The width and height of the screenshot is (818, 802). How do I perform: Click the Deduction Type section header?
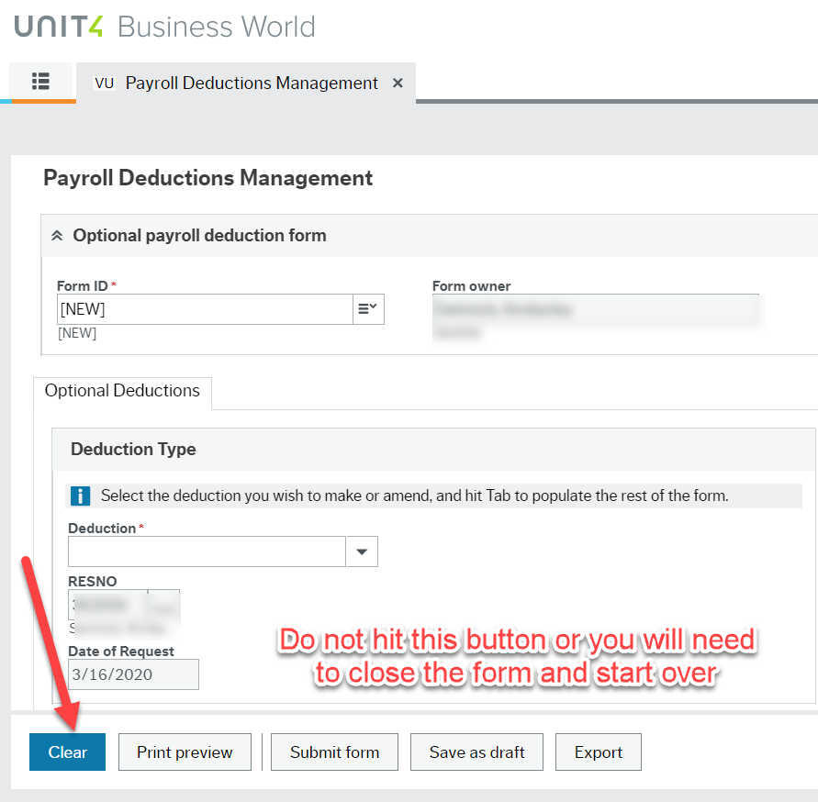tap(133, 450)
